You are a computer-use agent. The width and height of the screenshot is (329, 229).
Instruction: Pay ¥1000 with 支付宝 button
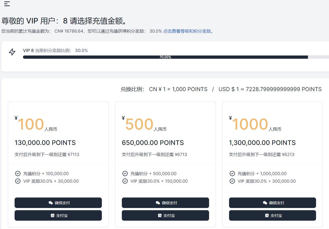(x=272, y=216)
